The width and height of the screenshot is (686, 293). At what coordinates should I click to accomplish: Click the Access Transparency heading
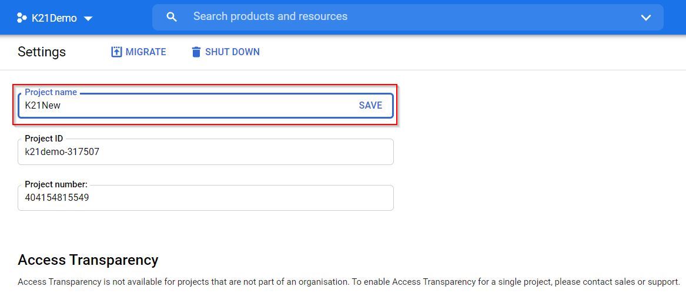[88, 260]
